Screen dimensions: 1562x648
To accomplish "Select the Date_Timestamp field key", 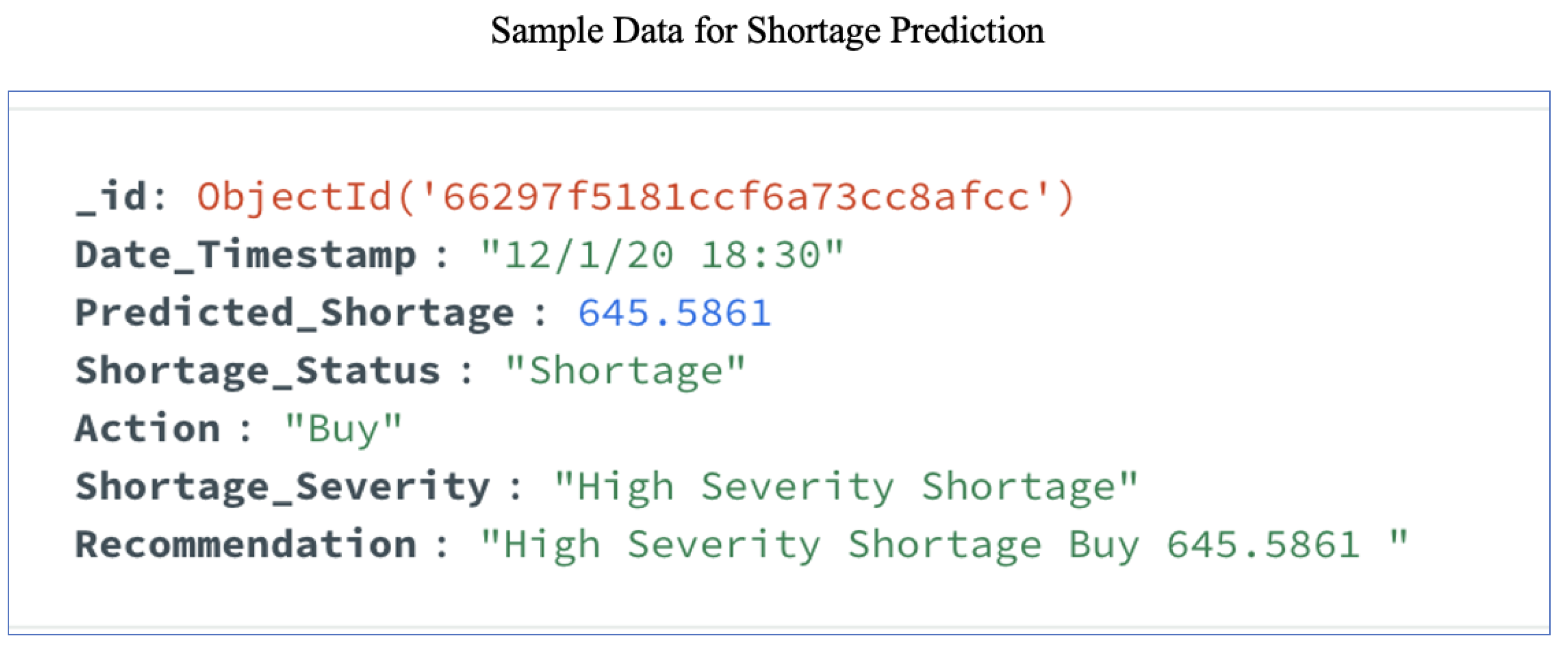I will (245, 255).
